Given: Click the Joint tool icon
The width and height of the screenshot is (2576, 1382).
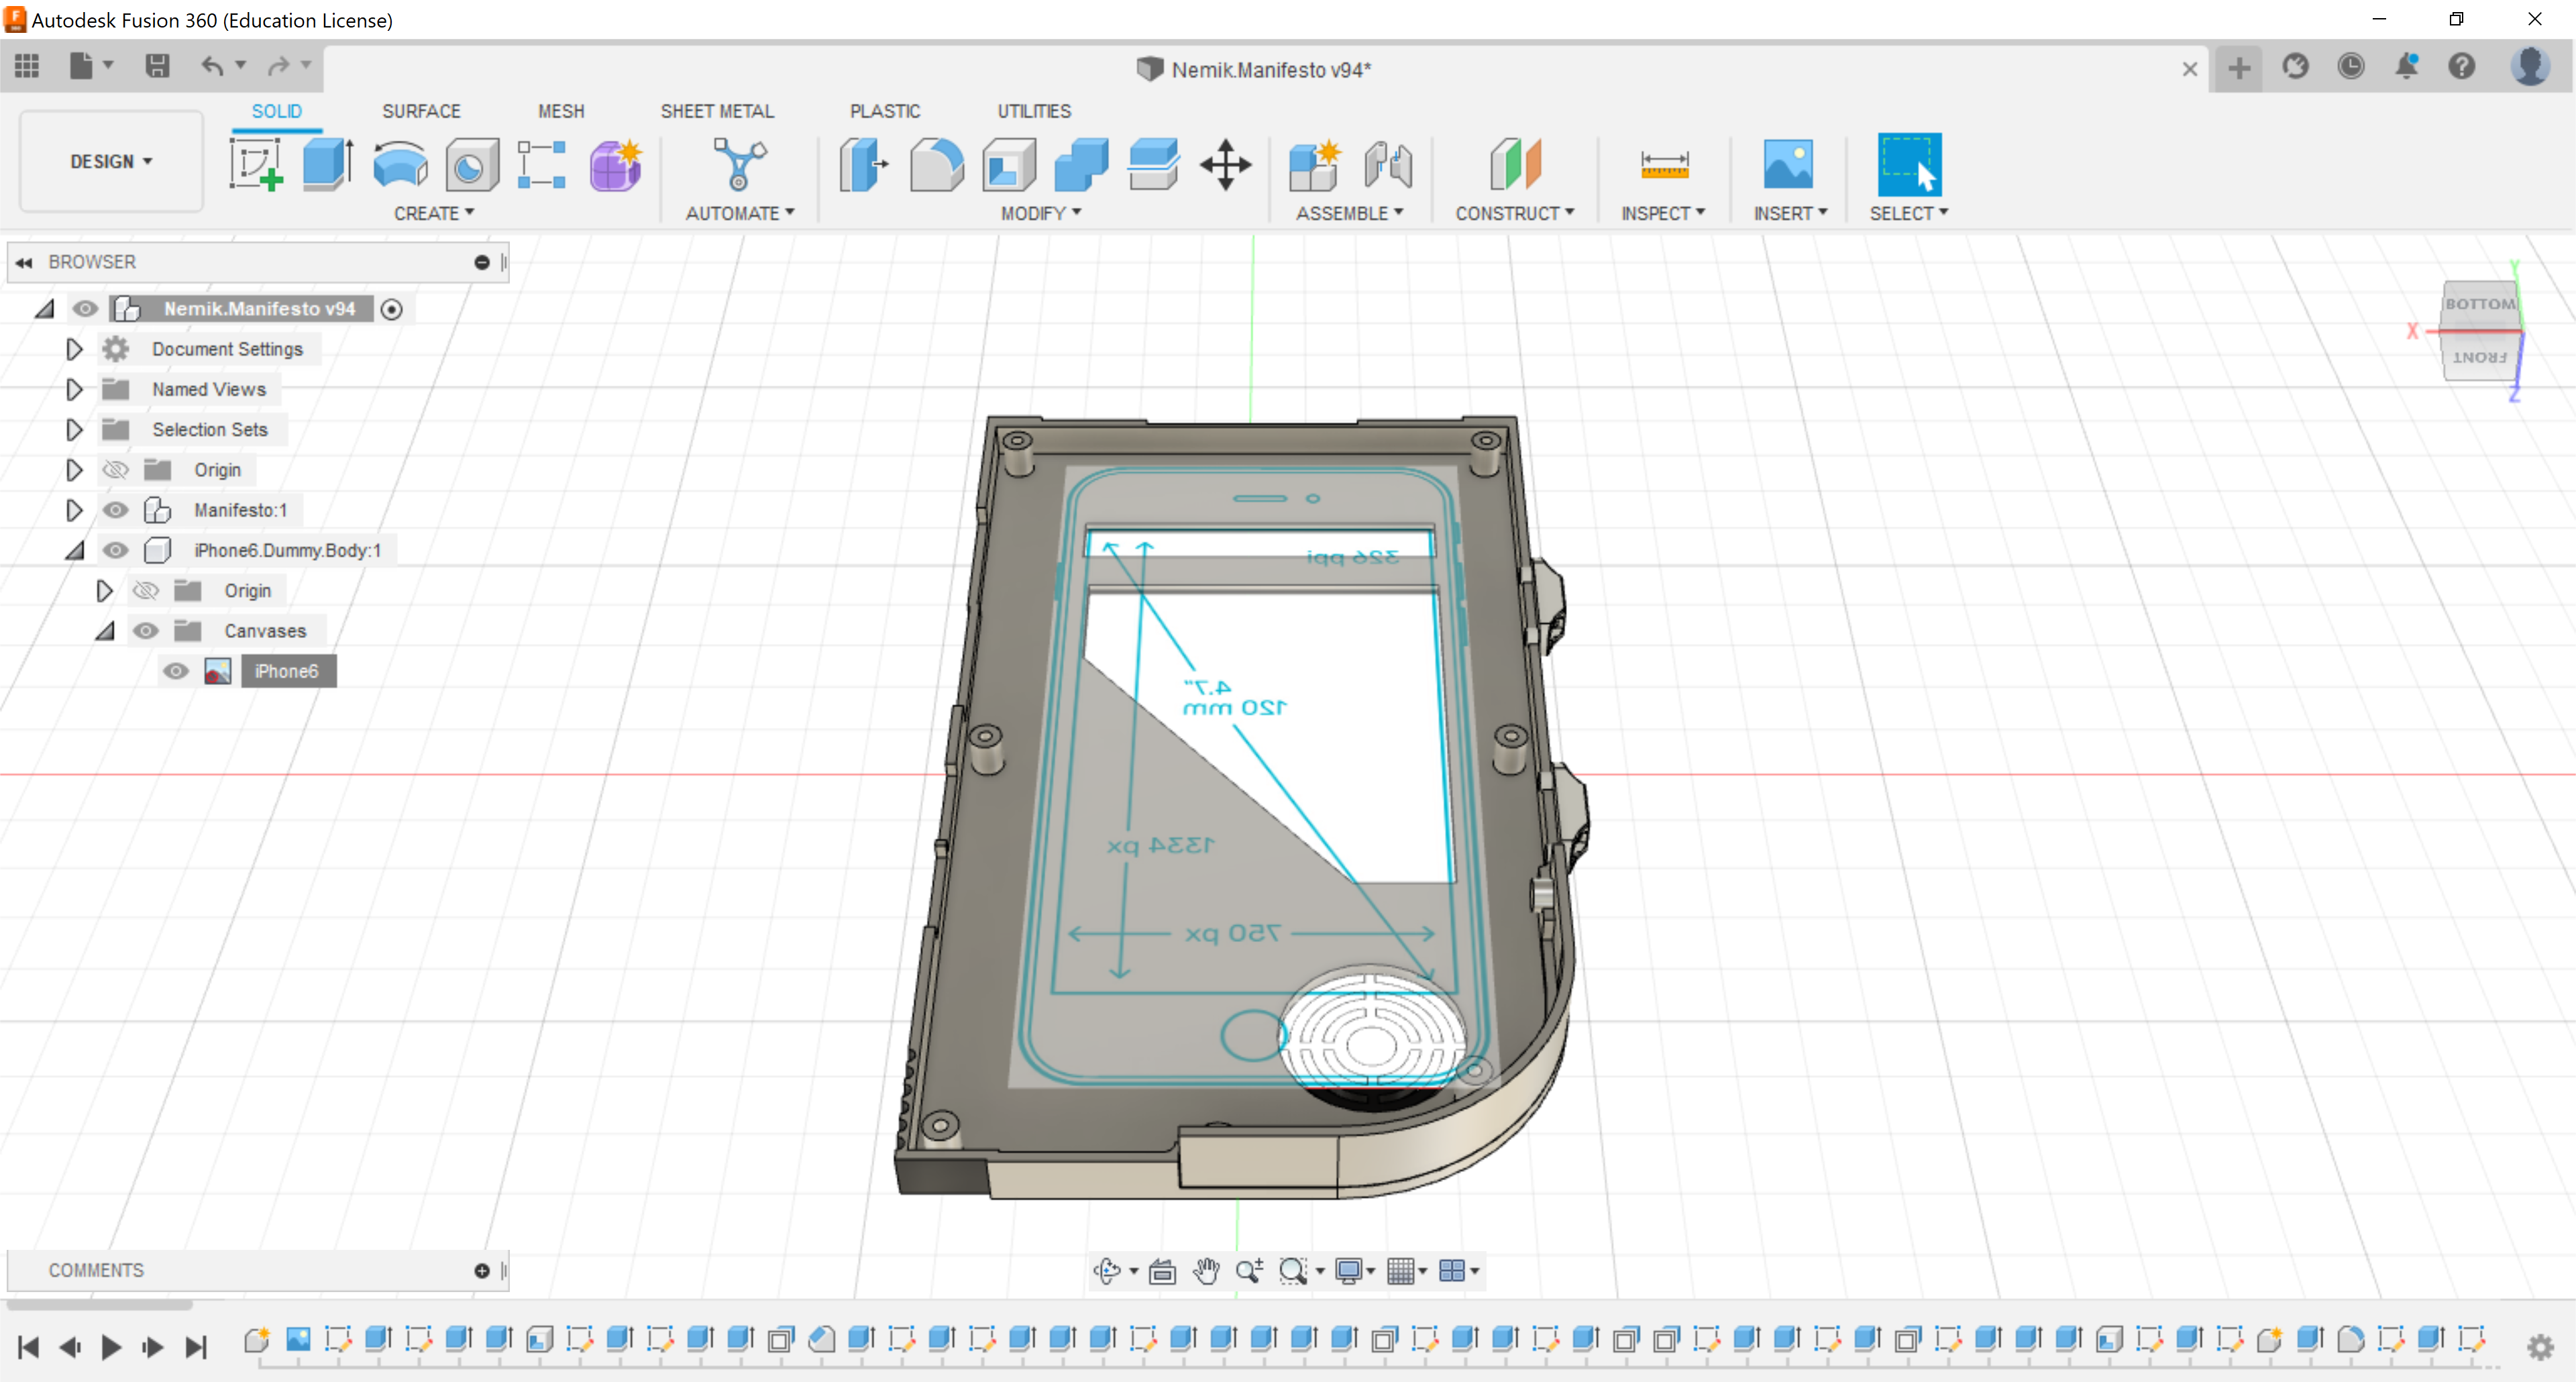Looking at the screenshot, I should point(1388,165).
